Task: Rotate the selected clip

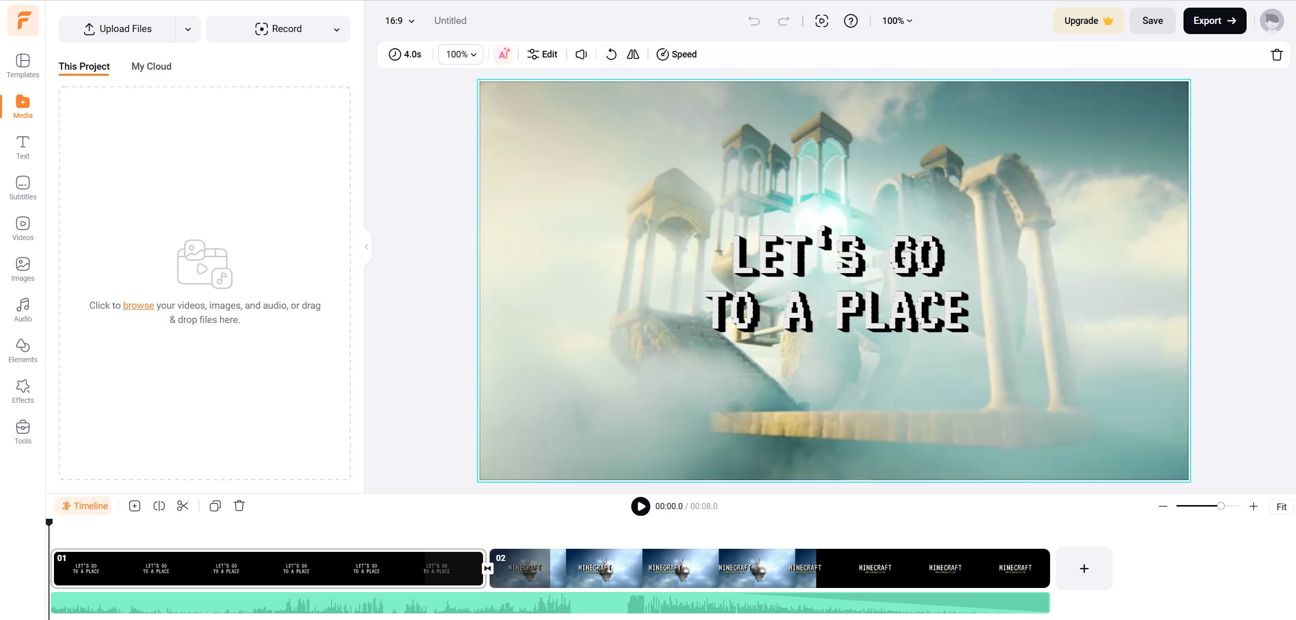Action: point(611,54)
